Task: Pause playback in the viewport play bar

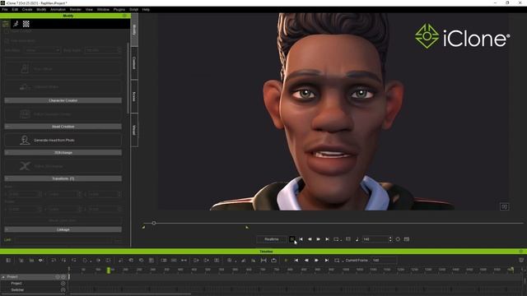Action: [x=292, y=239]
